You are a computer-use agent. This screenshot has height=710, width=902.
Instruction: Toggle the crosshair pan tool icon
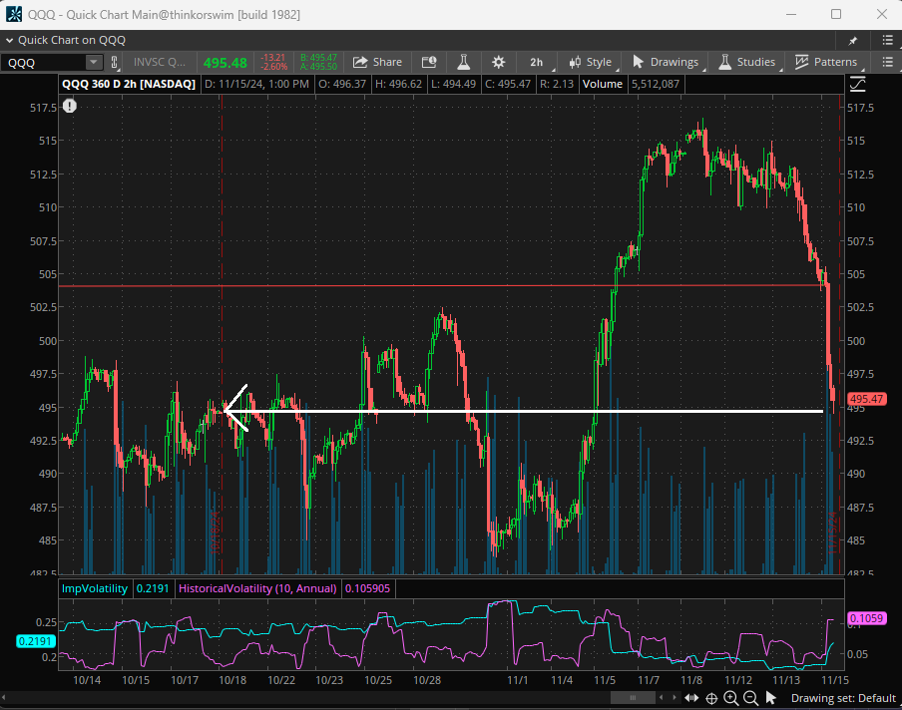click(x=711, y=698)
